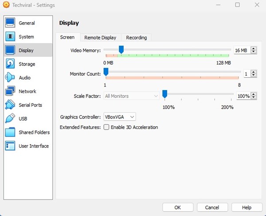Screen dimensions: 266x216
Task: Click the OK button
Action: [x=177, y=207]
